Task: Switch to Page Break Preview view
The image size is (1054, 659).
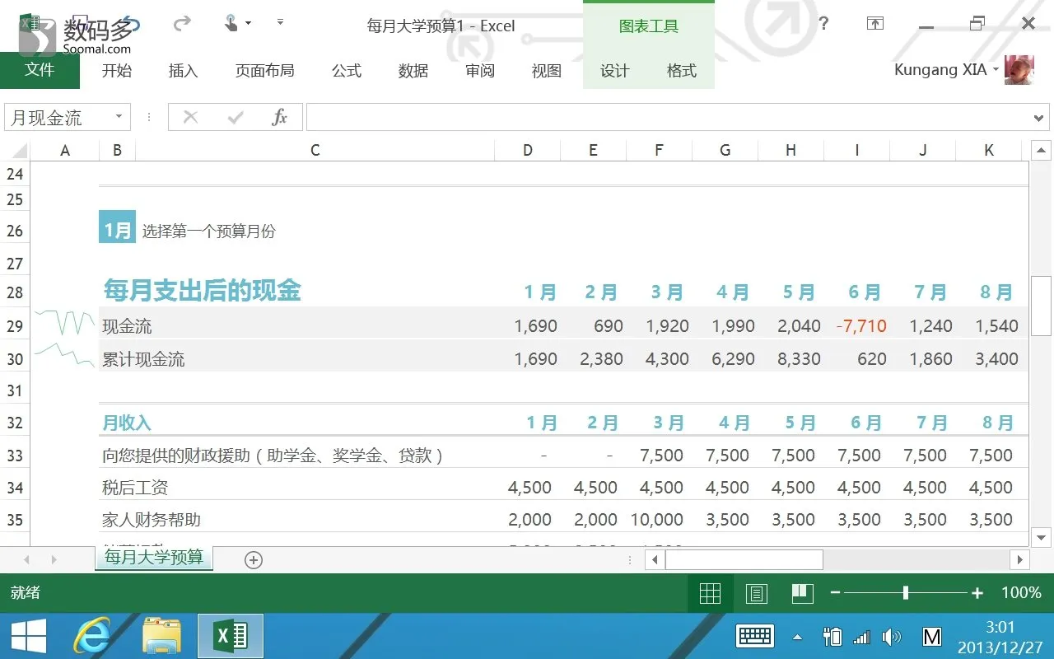Action: pyautogui.click(x=802, y=592)
